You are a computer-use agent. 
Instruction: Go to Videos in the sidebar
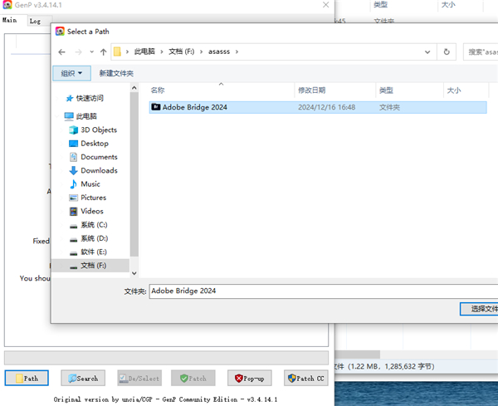(91, 212)
